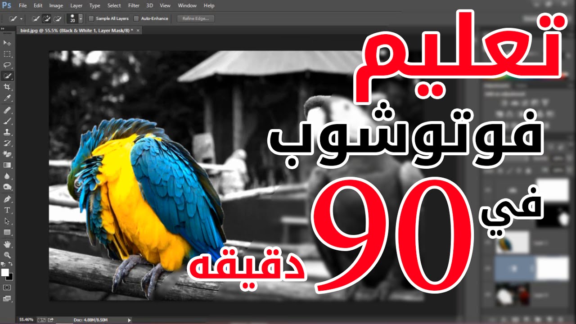Enable Auto-Enhance checkbox

136,19
